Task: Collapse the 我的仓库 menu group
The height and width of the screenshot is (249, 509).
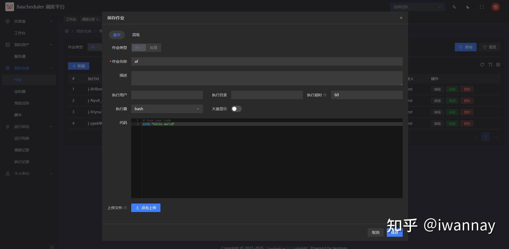Action: [51, 68]
